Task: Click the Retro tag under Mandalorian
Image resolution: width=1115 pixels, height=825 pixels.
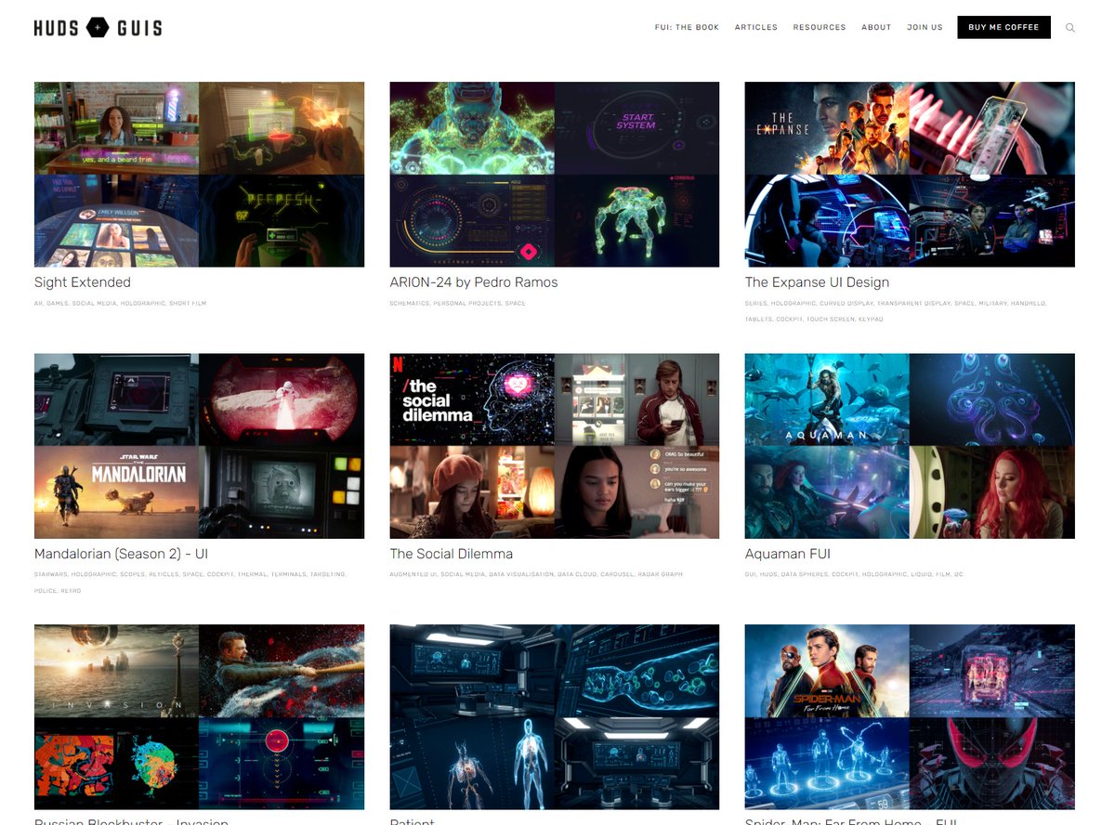Action: 71,591
